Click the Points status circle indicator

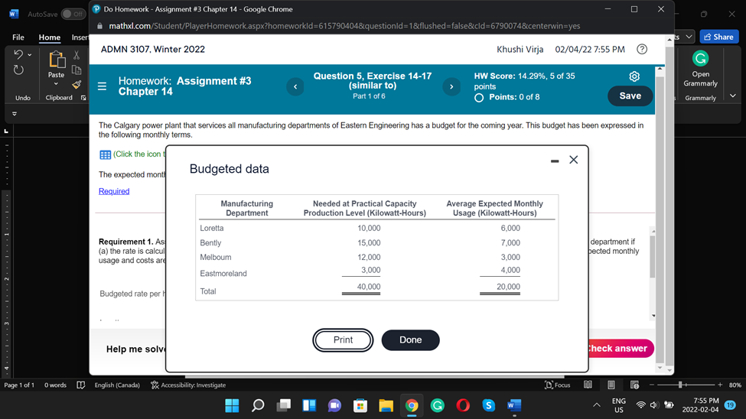coord(479,98)
